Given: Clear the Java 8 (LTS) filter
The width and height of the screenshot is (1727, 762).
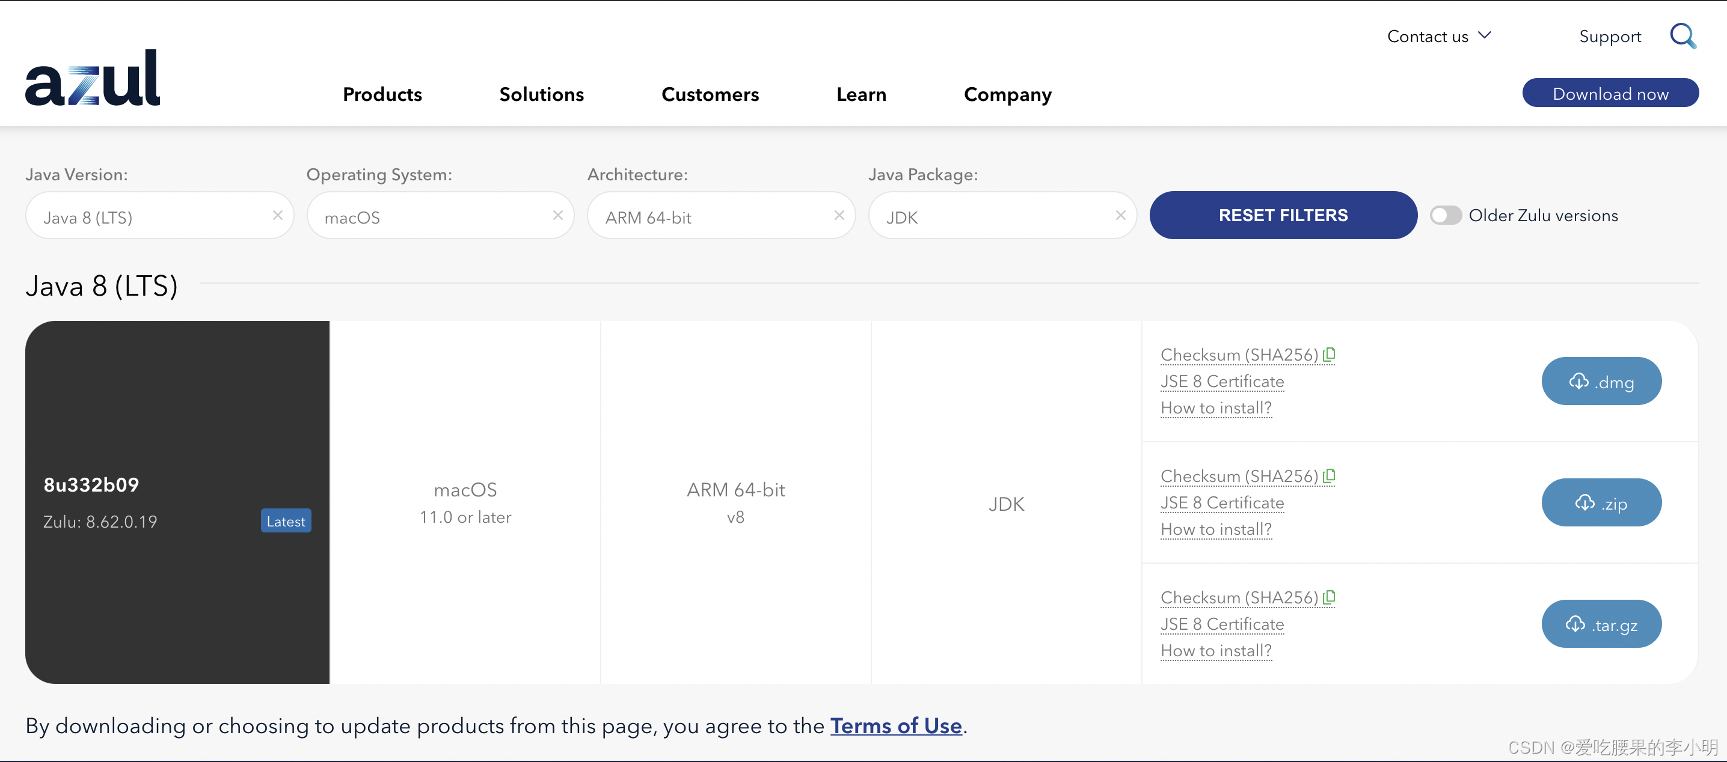Looking at the screenshot, I should (278, 215).
